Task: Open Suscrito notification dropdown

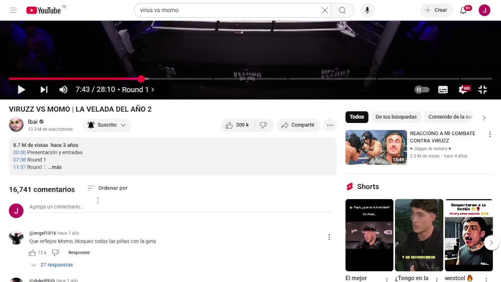Action: (x=107, y=125)
